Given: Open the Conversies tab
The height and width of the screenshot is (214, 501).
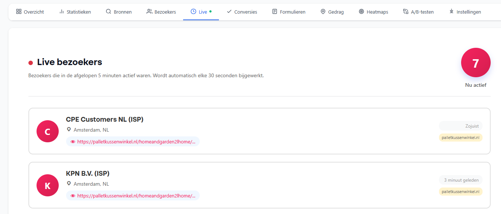Looking at the screenshot, I should point(242,12).
